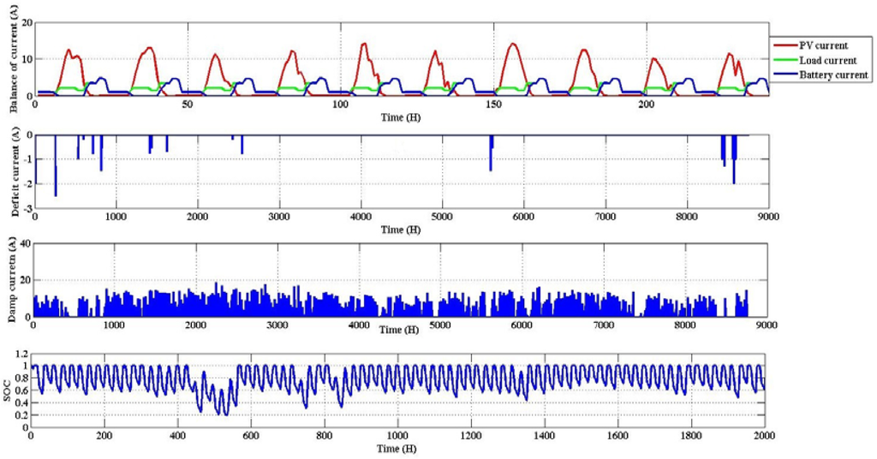Click "Time (H)" label under the deficit plot
This screenshot has height=459, width=877.
click(x=402, y=229)
